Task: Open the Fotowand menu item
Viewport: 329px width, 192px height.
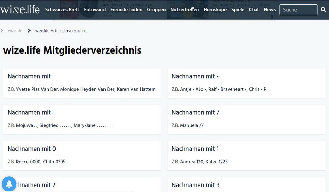Action: pos(95,10)
